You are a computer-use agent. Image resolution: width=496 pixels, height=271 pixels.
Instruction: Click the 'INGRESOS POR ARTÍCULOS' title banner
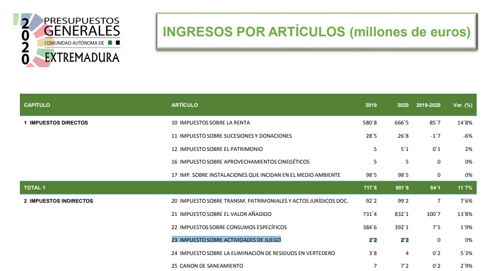(316, 31)
